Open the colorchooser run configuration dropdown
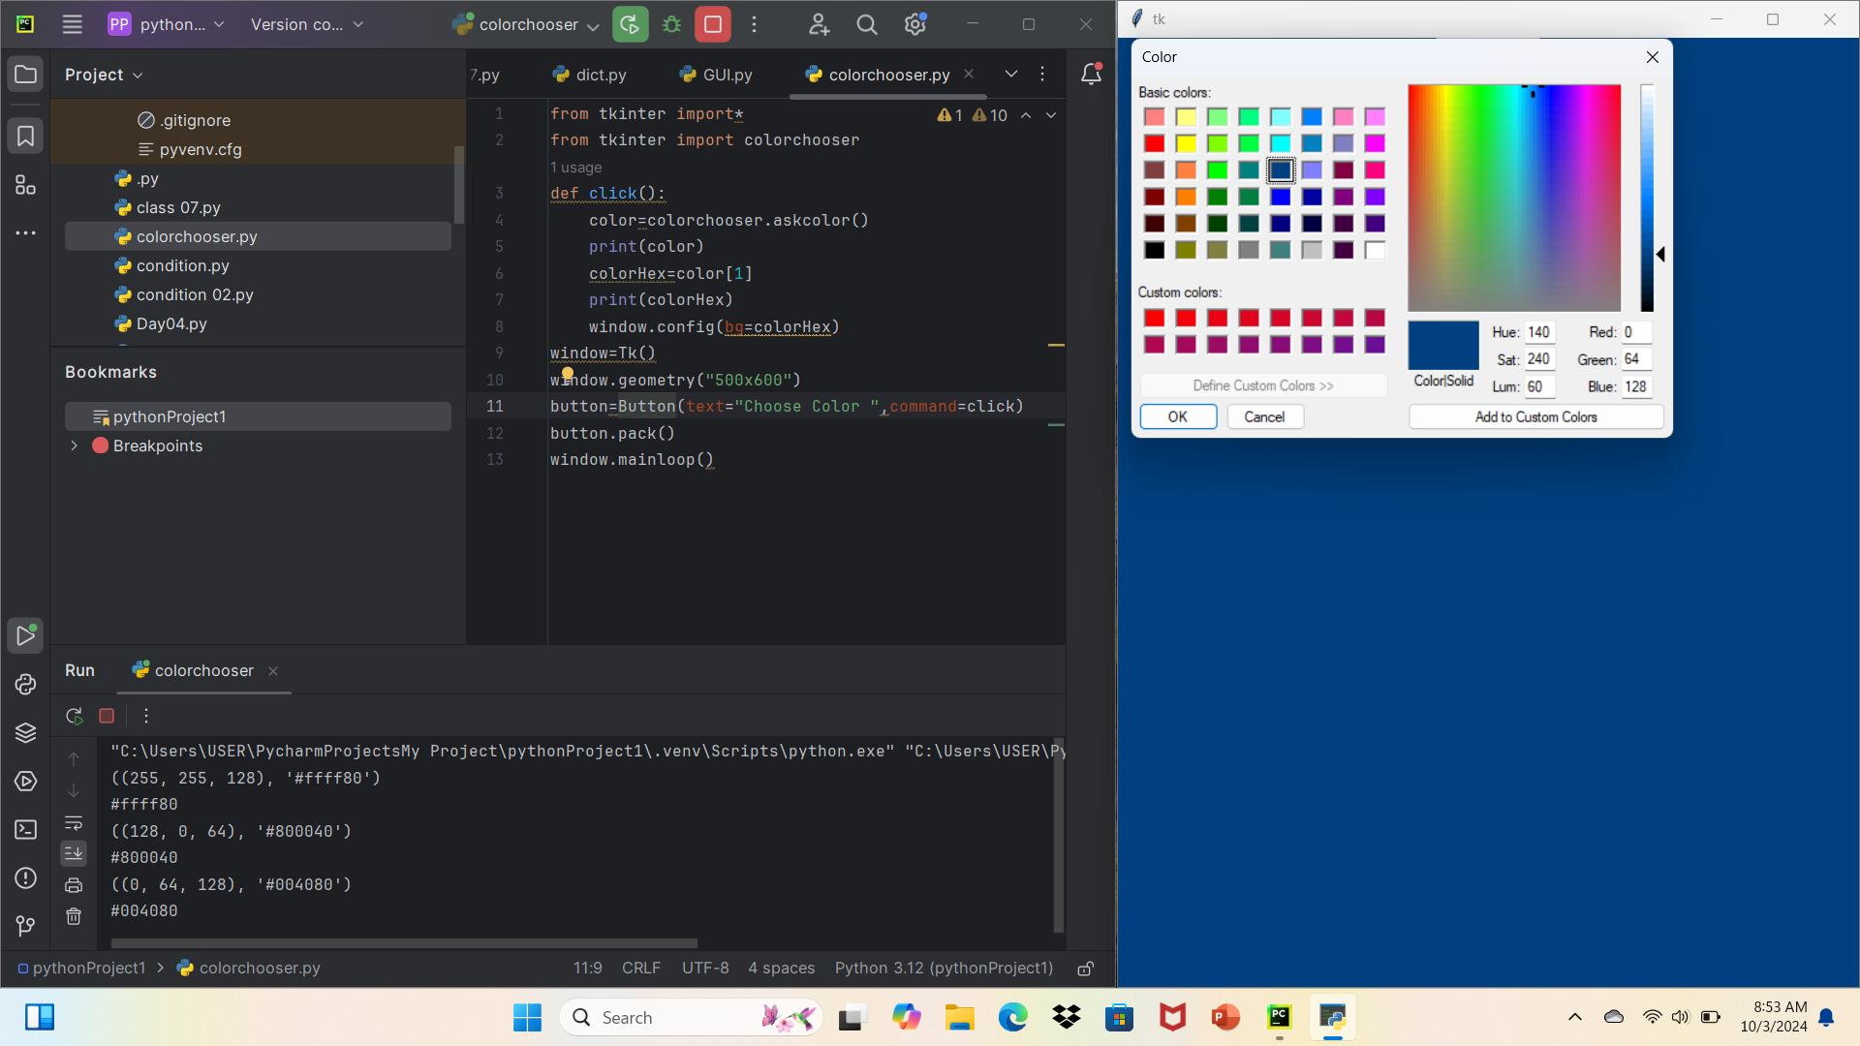 coord(526,24)
